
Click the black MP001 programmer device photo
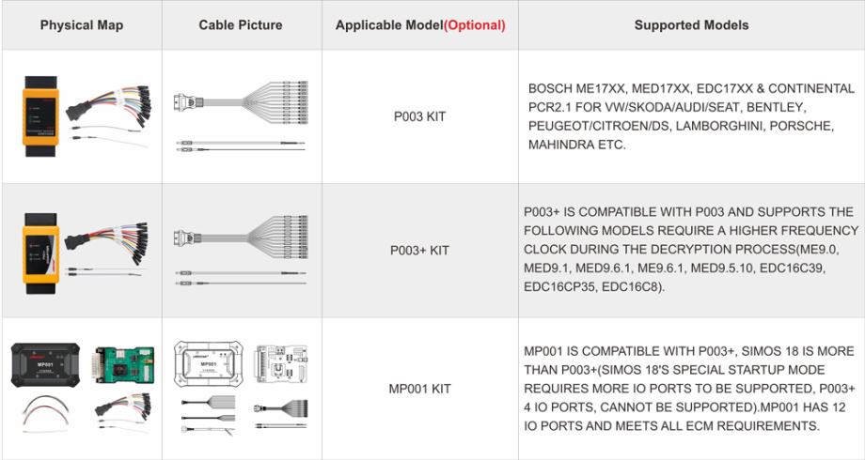[x=43, y=361]
